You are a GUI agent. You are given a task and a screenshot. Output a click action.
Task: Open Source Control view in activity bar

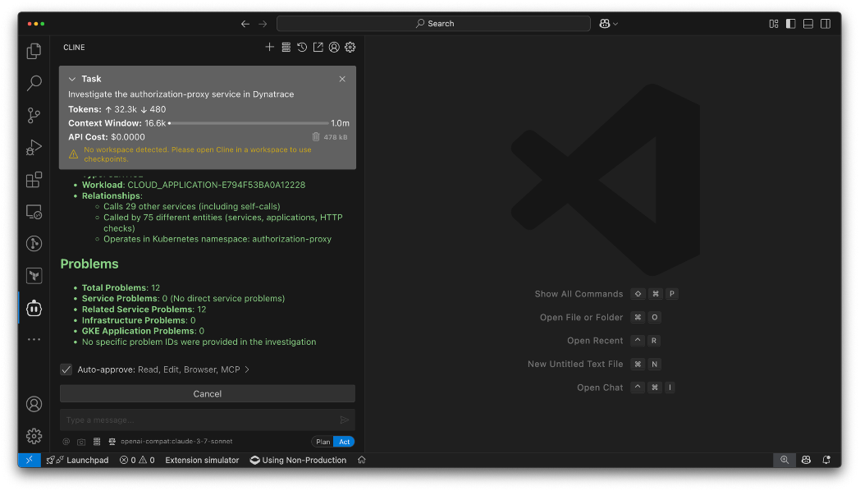[x=34, y=115]
